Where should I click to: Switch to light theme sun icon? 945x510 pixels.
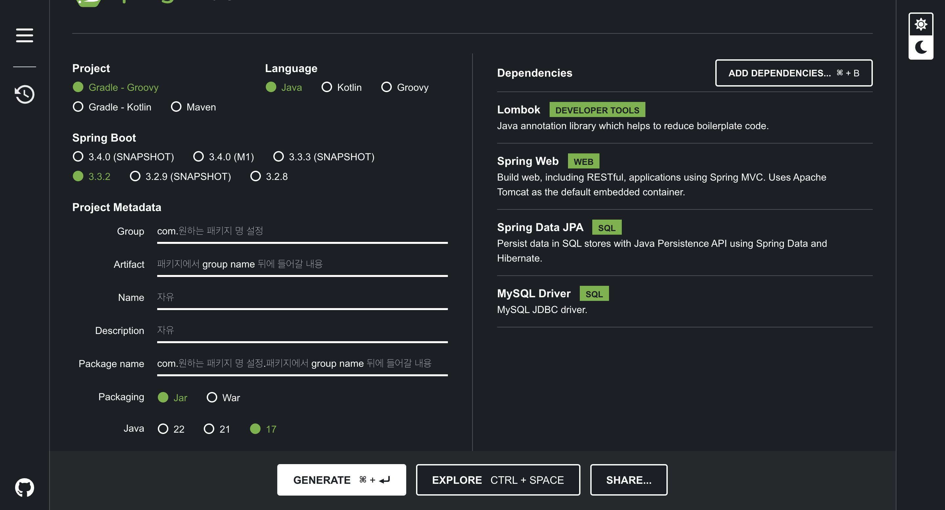(920, 25)
